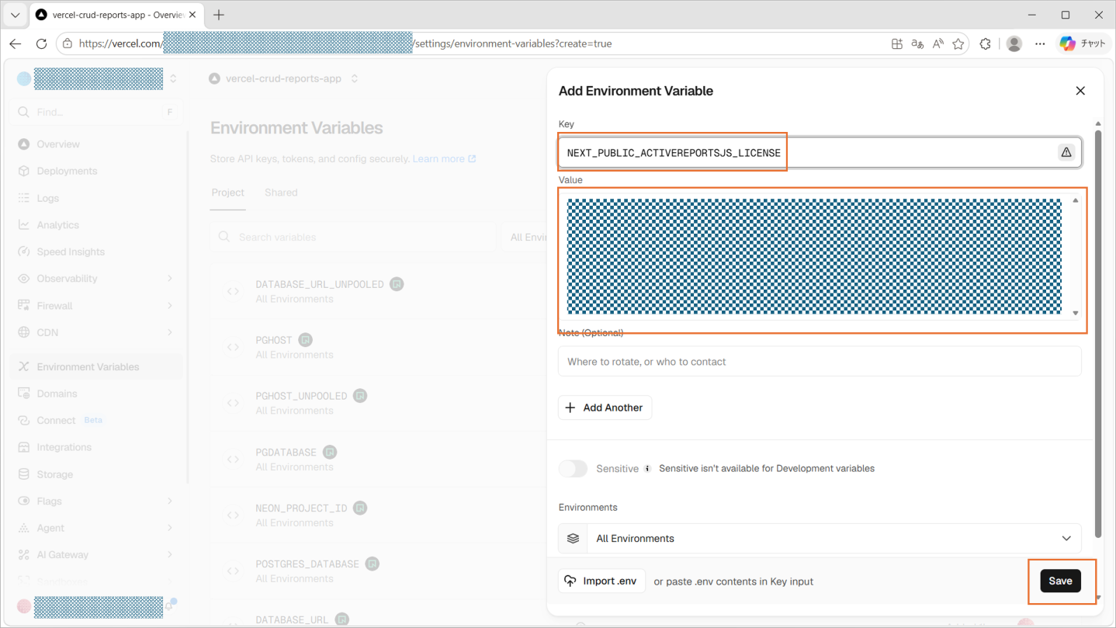Image resolution: width=1116 pixels, height=628 pixels.
Task: Expand the Agent submenu chevron
Action: 170,528
